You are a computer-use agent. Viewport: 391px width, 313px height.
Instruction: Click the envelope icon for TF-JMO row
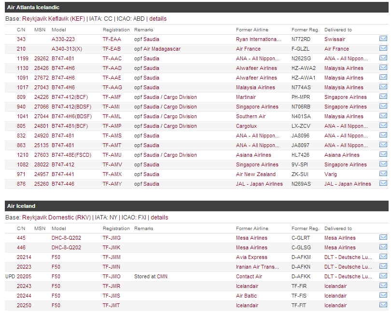coord(383,276)
